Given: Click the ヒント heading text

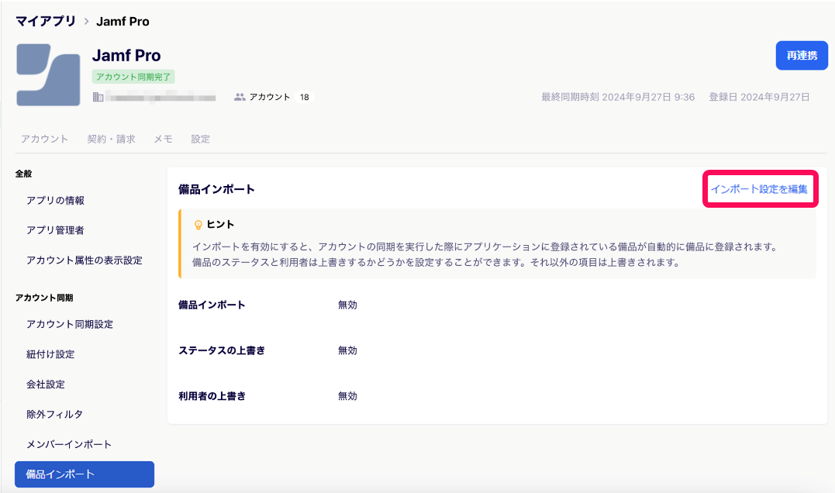Looking at the screenshot, I should point(220,225).
